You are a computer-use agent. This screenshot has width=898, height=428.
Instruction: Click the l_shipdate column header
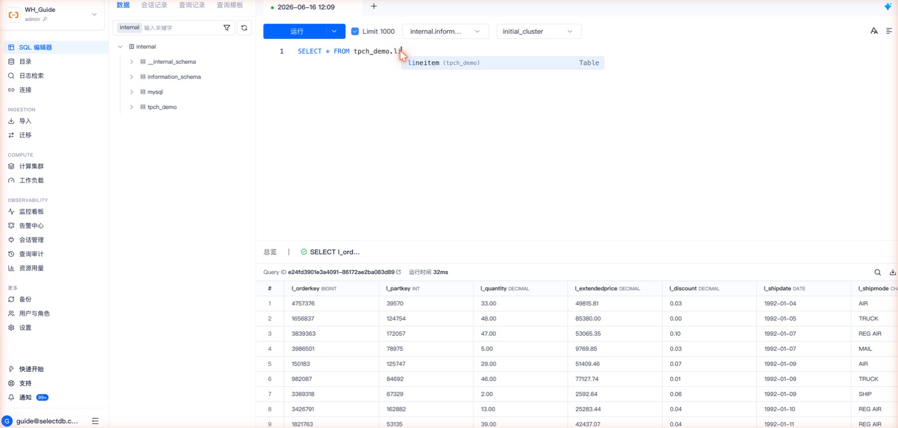(804, 288)
